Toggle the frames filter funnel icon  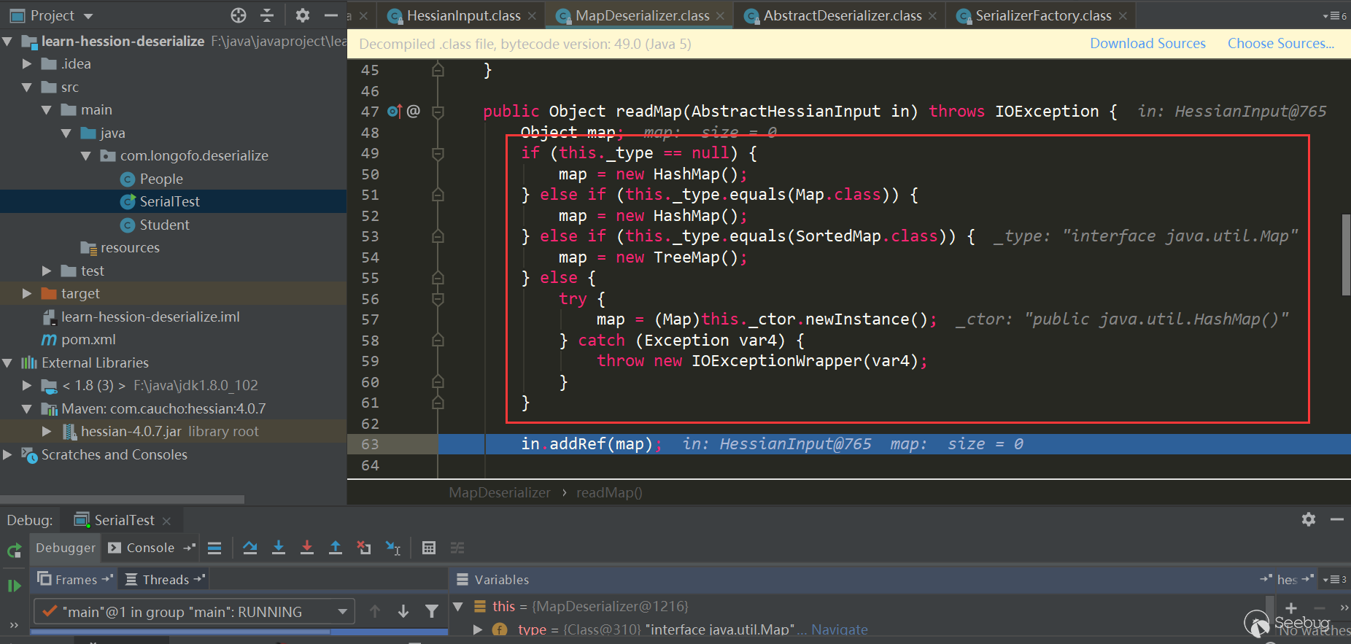point(432,612)
